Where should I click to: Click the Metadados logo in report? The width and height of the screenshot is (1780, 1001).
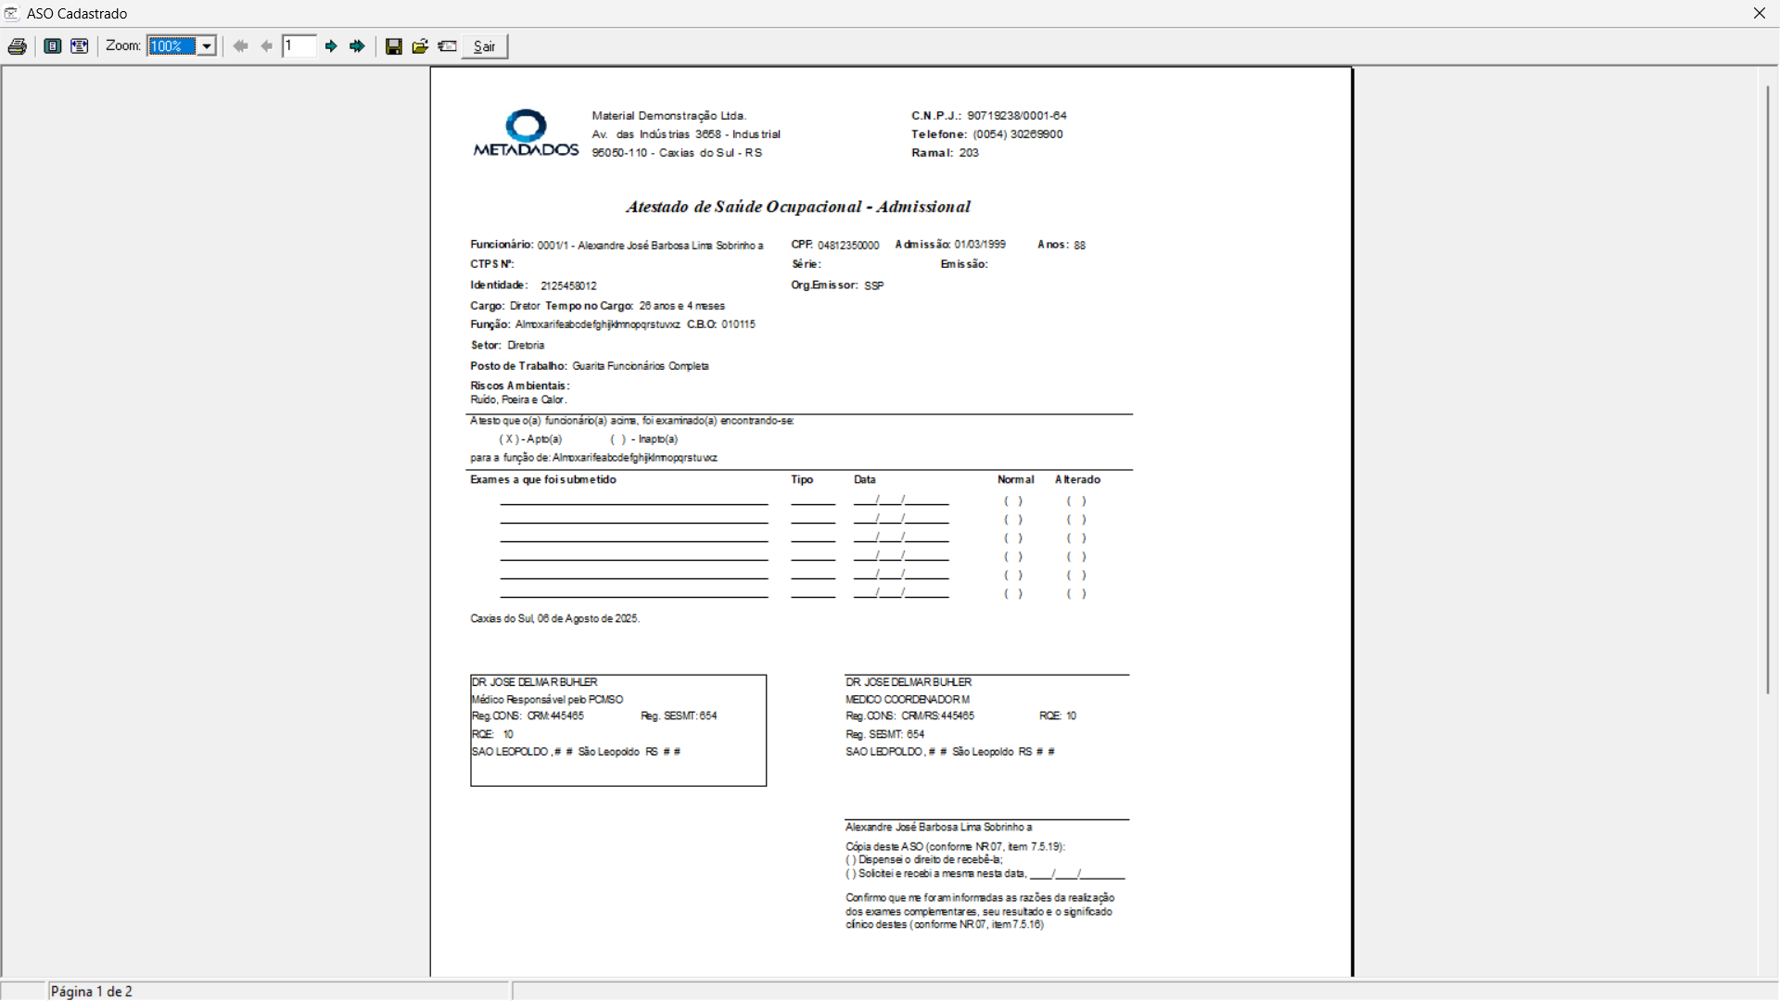tap(526, 133)
